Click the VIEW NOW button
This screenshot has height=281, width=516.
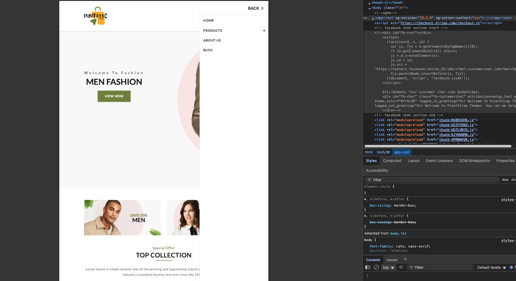pyautogui.click(x=114, y=96)
